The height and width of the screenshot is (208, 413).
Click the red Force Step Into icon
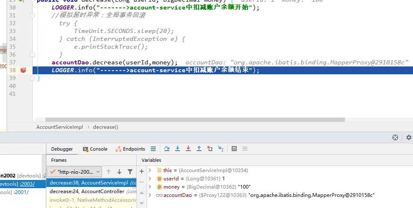(188, 149)
